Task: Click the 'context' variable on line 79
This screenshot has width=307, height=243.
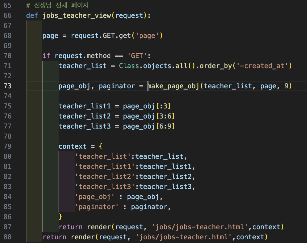Action: coord(72,146)
